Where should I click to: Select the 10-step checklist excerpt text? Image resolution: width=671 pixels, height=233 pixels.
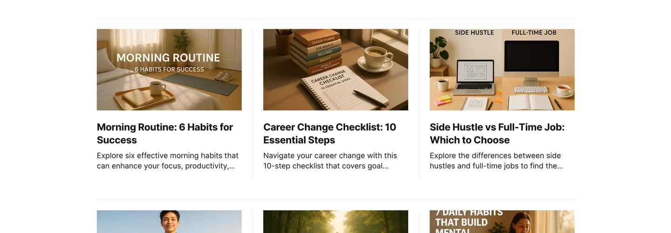coord(330,161)
